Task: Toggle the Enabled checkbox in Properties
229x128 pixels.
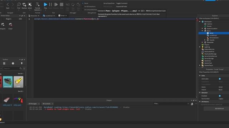Action: coord(220,96)
